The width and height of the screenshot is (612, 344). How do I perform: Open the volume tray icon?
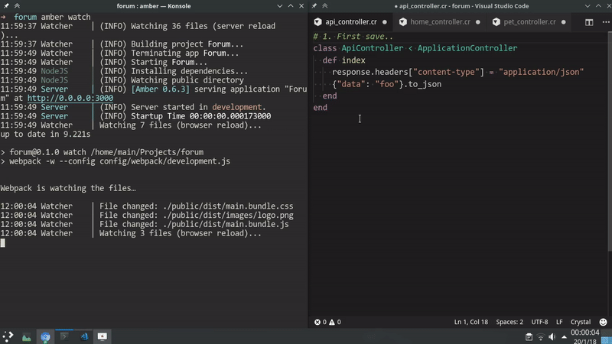(x=552, y=337)
